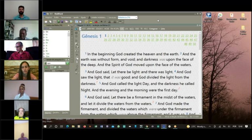The width and height of the screenshot is (252, 140).
Task: Click the red font color tool
Action: click(96, 22)
